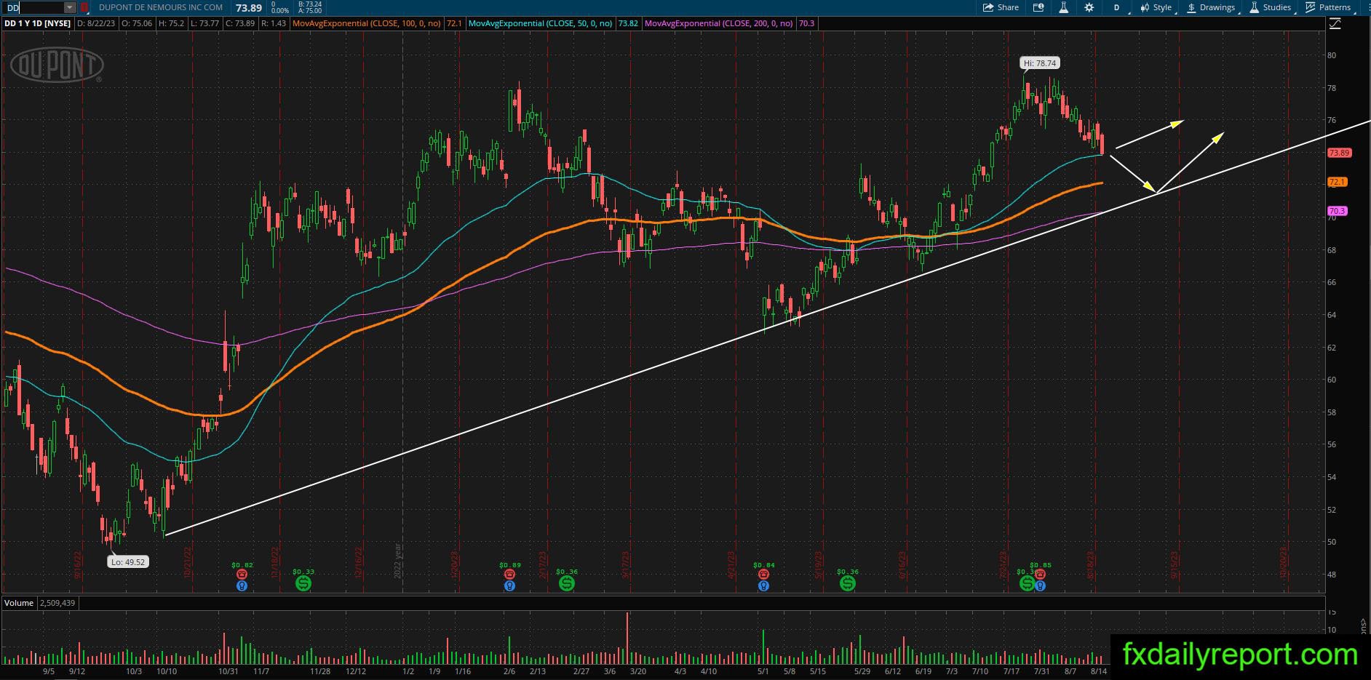Click the $0.82 earnings phone icon
The width and height of the screenshot is (1371, 680).
click(242, 574)
